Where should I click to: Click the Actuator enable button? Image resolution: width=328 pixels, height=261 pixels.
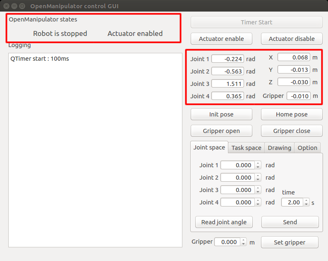pos(221,39)
